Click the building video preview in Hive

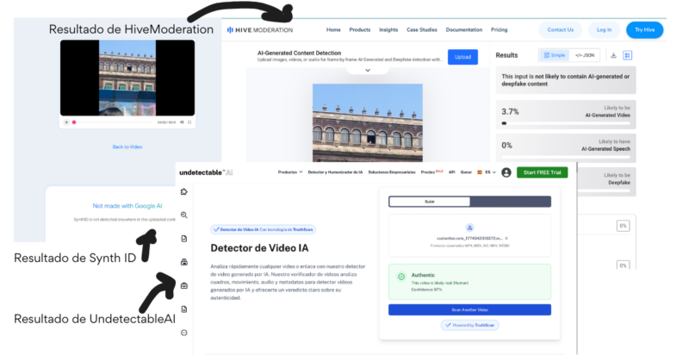368,122
